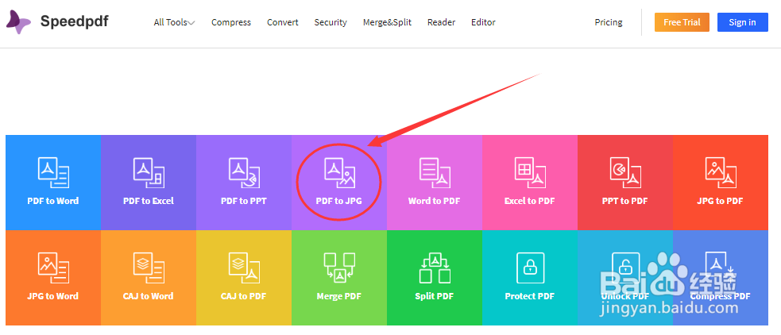Open the Compress PDF icon
Screen dimensions: 781x335
coord(721,268)
